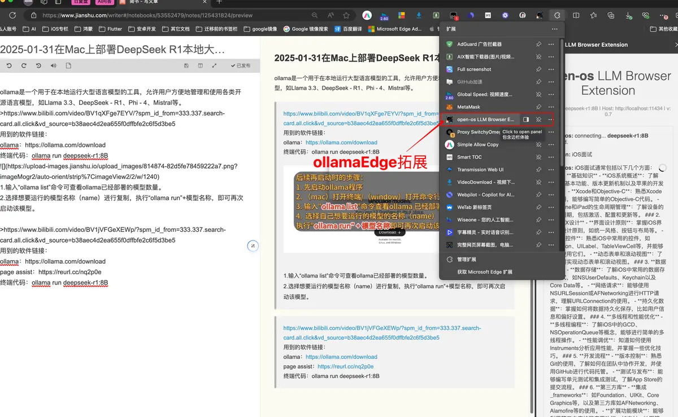The width and height of the screenshot is (678, 417).
Task: Toggle pin for WeTab 新标签页
Action: click(538, 207)
